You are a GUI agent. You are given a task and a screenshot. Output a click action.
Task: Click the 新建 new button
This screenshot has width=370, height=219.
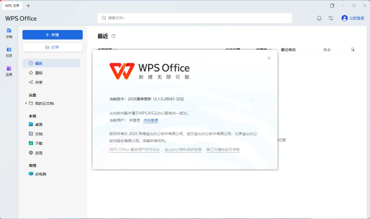click(x=53, y=35)
